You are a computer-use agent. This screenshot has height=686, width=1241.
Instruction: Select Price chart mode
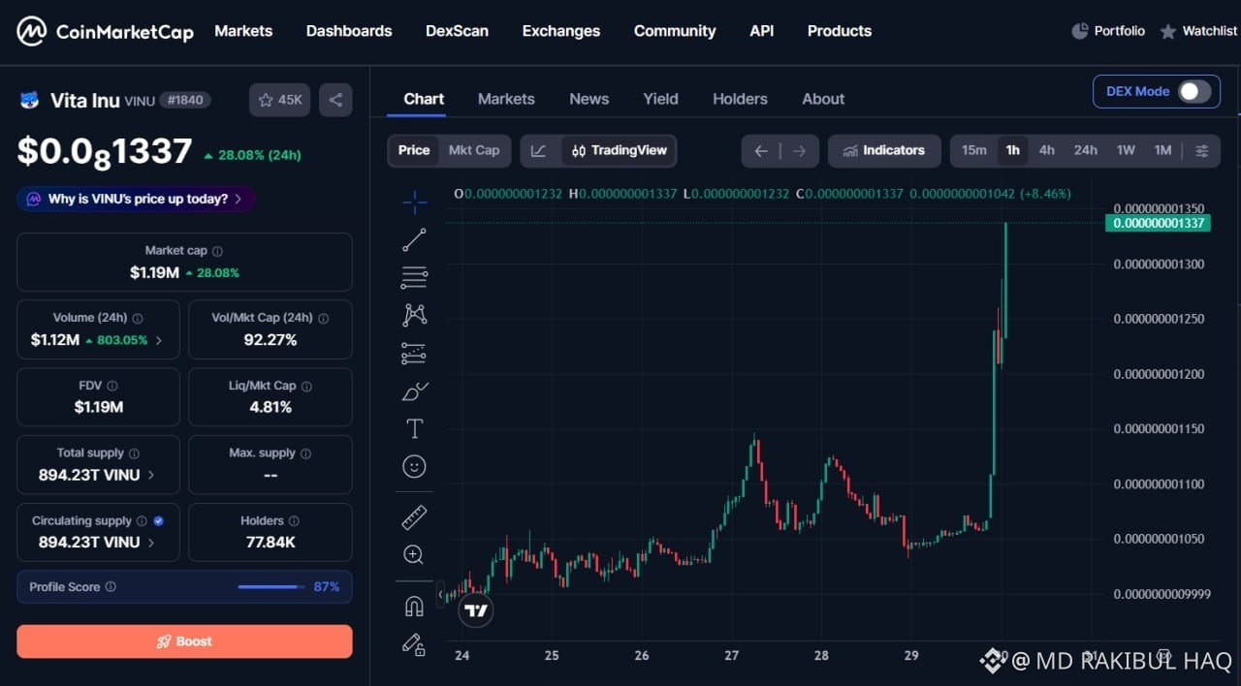tap(414, 150)
